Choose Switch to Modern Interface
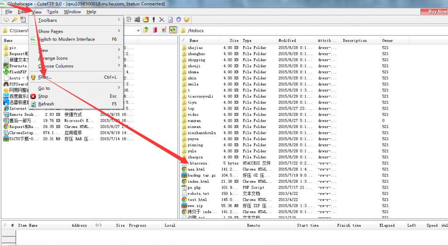This screenshot has height=246, width=448. coord(66,39)
